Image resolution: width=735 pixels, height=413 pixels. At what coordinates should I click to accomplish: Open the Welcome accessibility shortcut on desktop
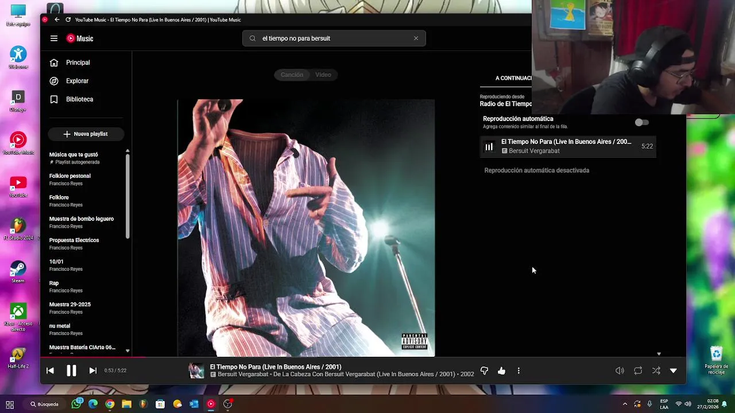pos(18,58)
